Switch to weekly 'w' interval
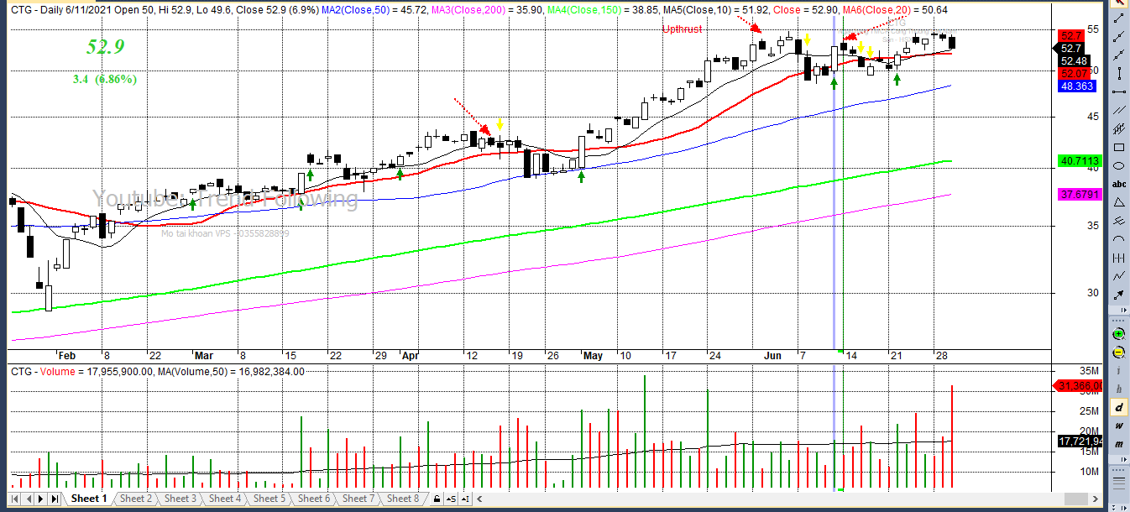The width and height of the screenshot is (1130, 512). [1119, 426]
